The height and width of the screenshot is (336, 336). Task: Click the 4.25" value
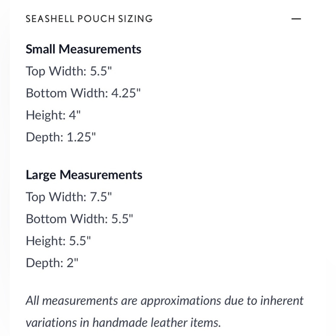(x=126, y=93)
